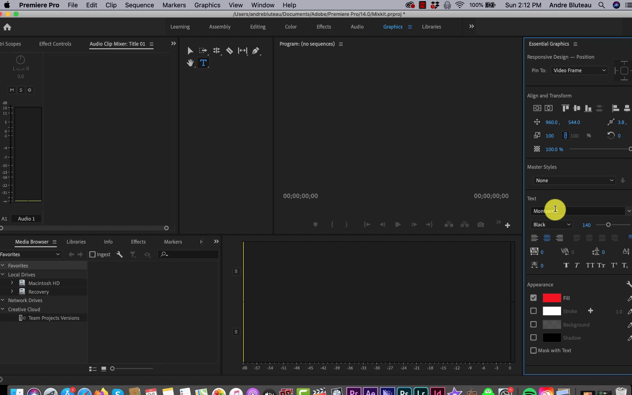This screenshot has height=395, width=632.
Task: Select the Slip tool
Action: pyautogui.click(x=242, y=50)
